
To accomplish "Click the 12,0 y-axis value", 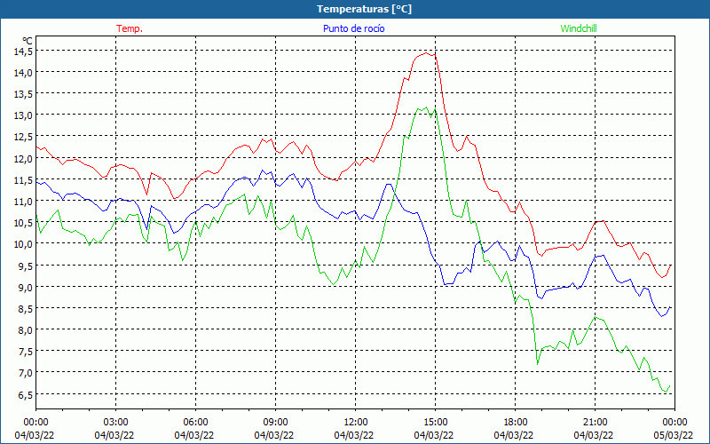I will 24,159.
